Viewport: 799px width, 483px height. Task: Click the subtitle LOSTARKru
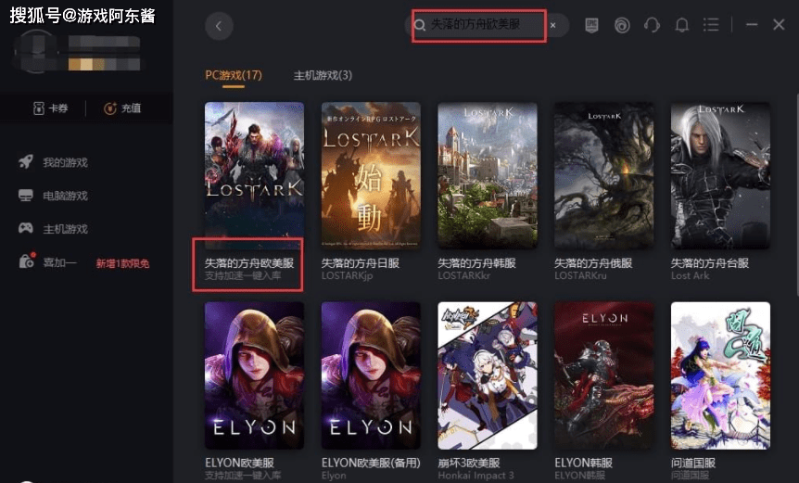580,275
